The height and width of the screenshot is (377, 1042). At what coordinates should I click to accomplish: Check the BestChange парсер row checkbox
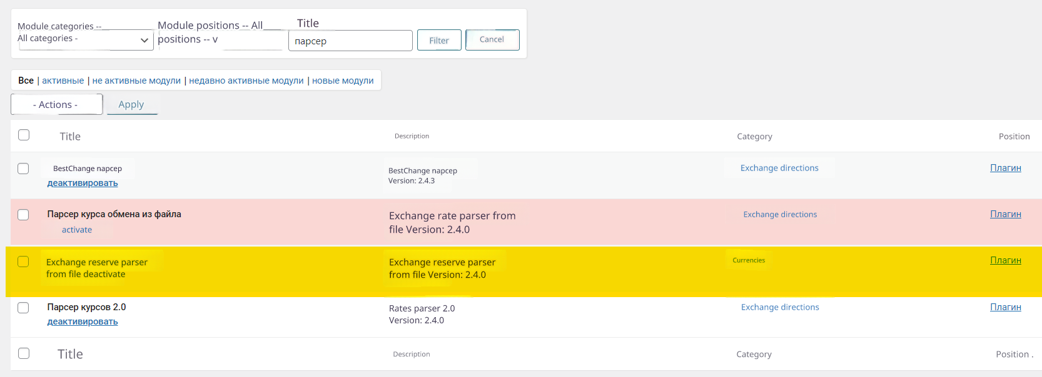pos(23,169)
